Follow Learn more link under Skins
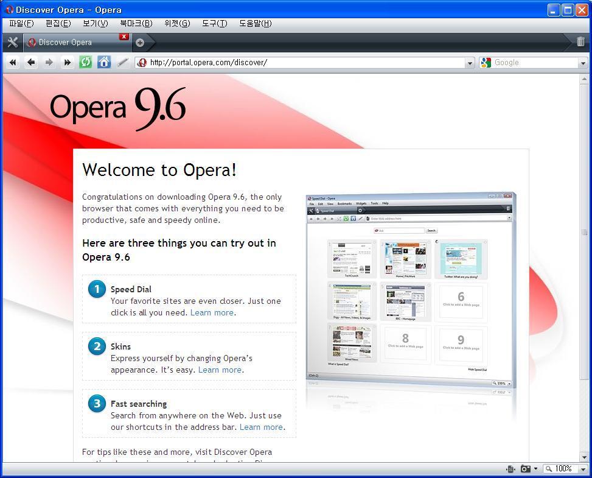Viewport: 592px width, 478px height. [220, 370]
